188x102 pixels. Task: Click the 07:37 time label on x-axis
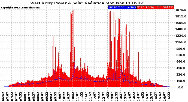pos(16,97)
